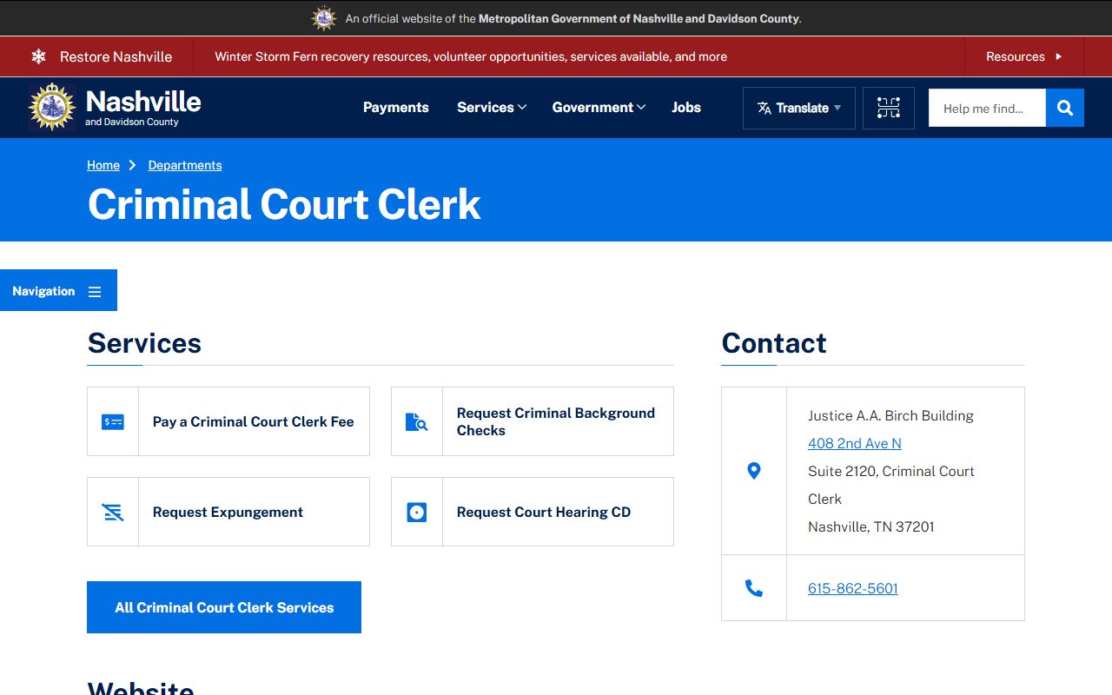This screenshot has height=695, width=1112.
Task: Click the strikethrough lines Expungement icon
Action: coord(113,512)
